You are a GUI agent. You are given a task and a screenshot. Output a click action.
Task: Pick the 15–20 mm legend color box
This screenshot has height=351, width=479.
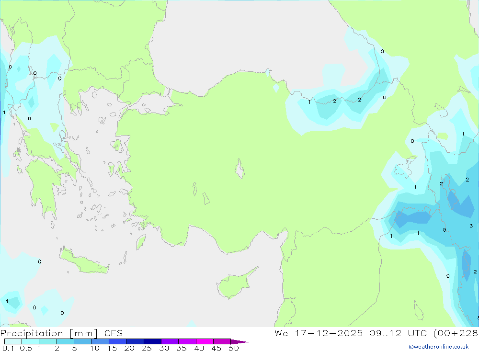(x=118, y=341)
